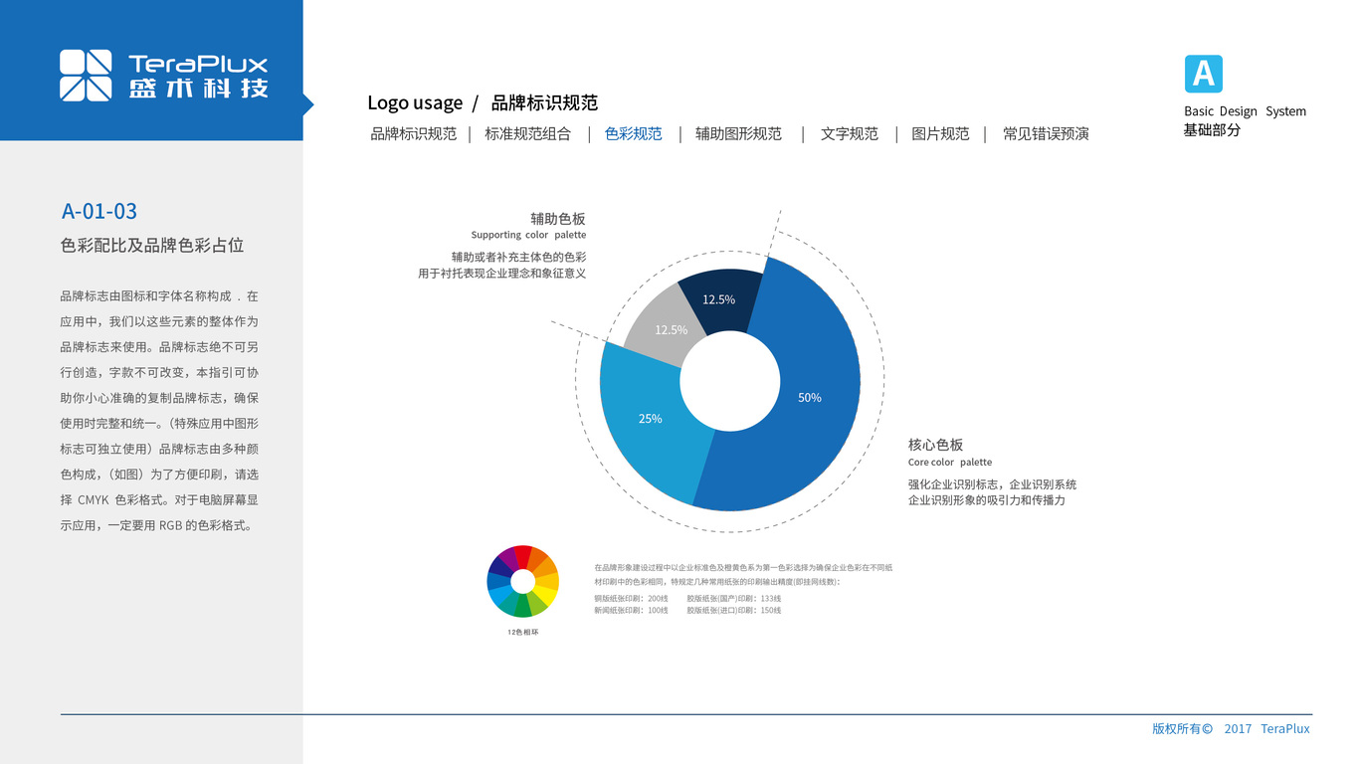Viewport: 1359px width, 764px height.
Task: Click the white center of the donut chart
Action: (730, 383)
